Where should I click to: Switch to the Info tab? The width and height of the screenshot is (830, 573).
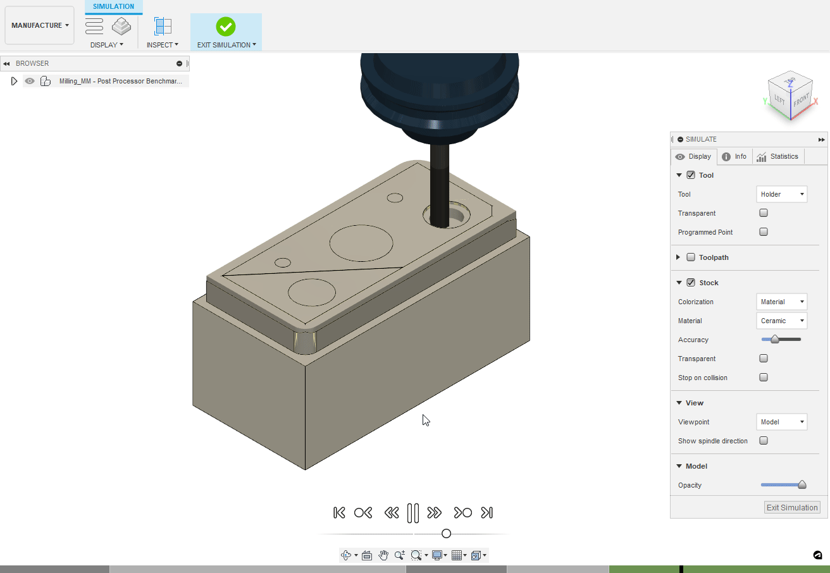click(734, 157)
